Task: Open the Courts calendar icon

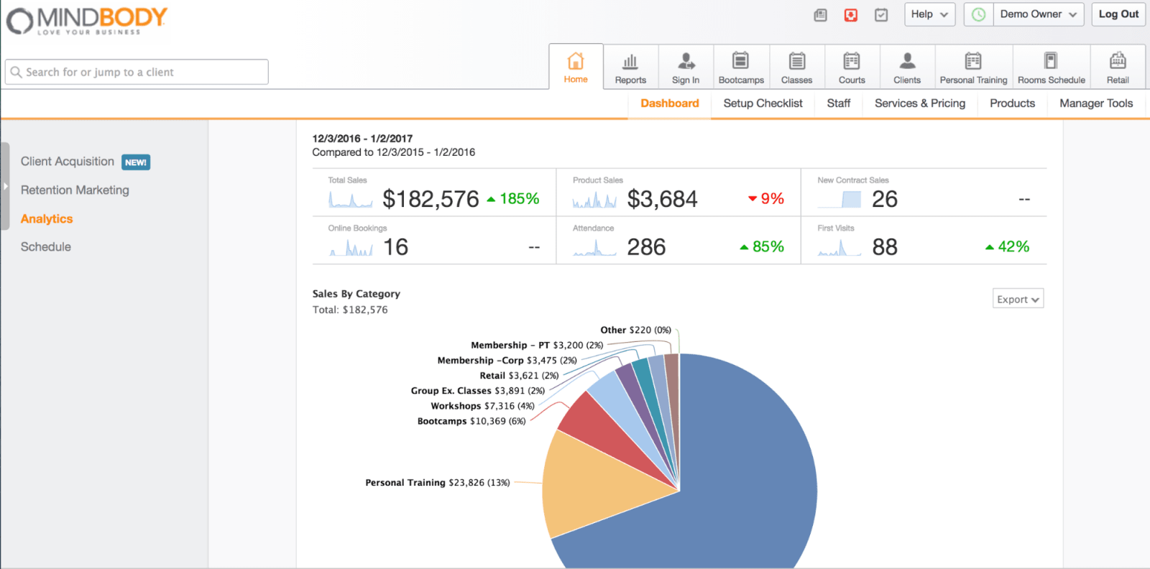Action: pyautogui.click(x=852, y=60)
